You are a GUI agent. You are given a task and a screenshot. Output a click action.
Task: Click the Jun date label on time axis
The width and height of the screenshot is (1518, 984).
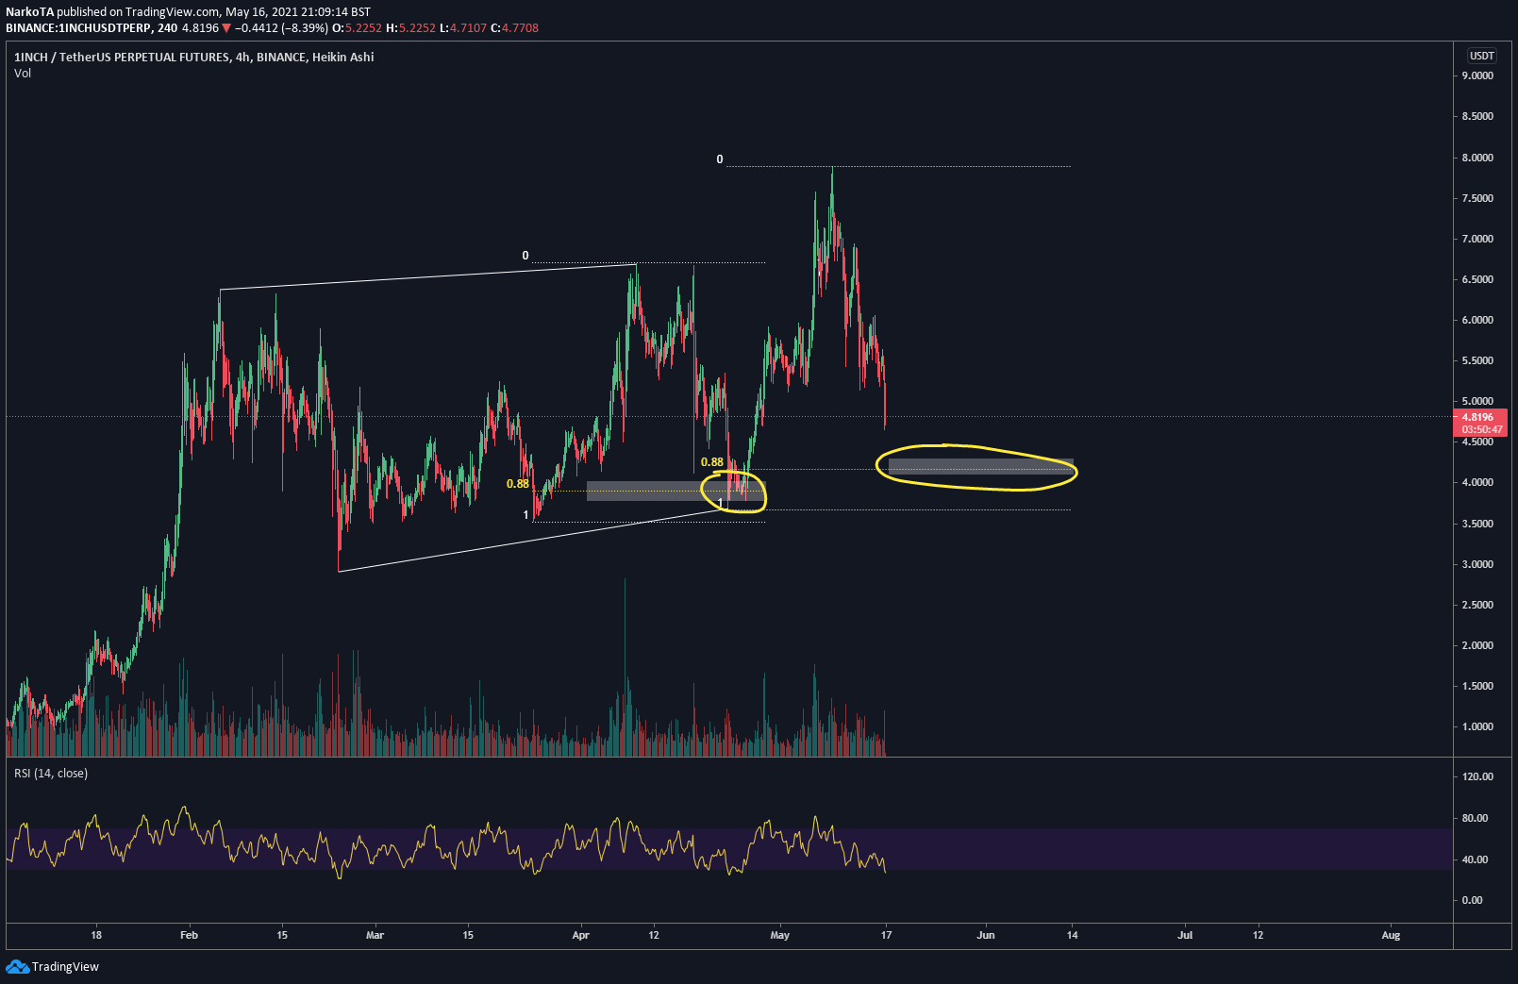coord(986,935)
